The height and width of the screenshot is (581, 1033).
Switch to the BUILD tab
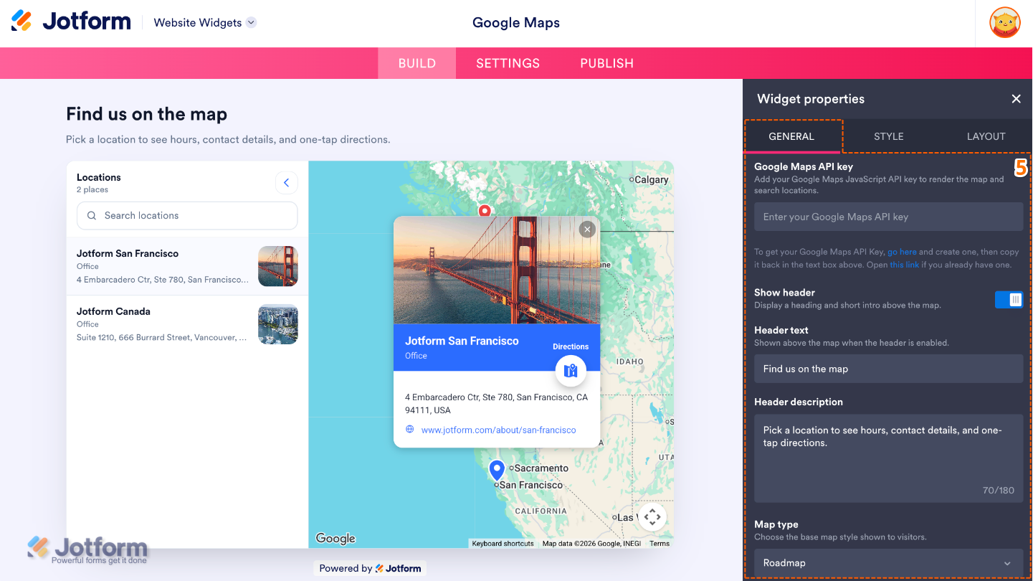click(x=417, y=63)
